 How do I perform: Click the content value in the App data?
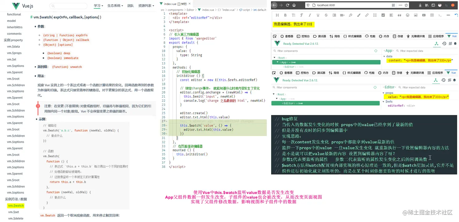coord(420,61)
